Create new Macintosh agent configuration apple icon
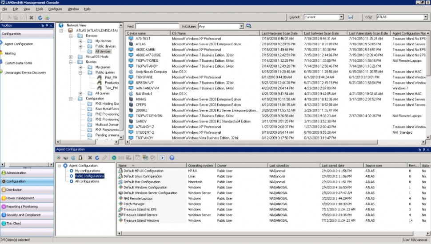This screenshot has height=244, width=431. point(73,158)
